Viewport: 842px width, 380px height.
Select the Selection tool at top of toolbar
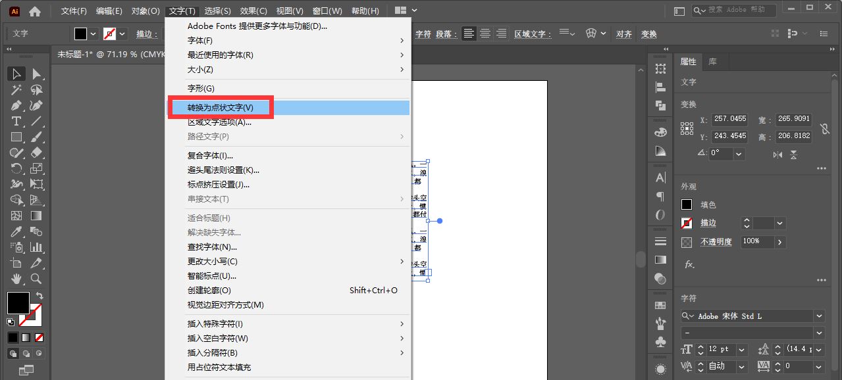(16, 74)
